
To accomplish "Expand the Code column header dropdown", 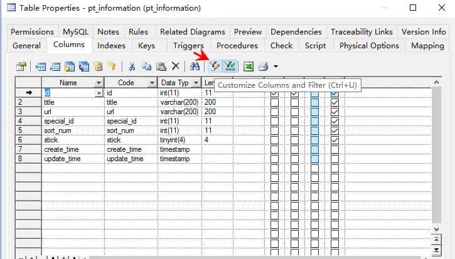I will [x=151, y=83].
